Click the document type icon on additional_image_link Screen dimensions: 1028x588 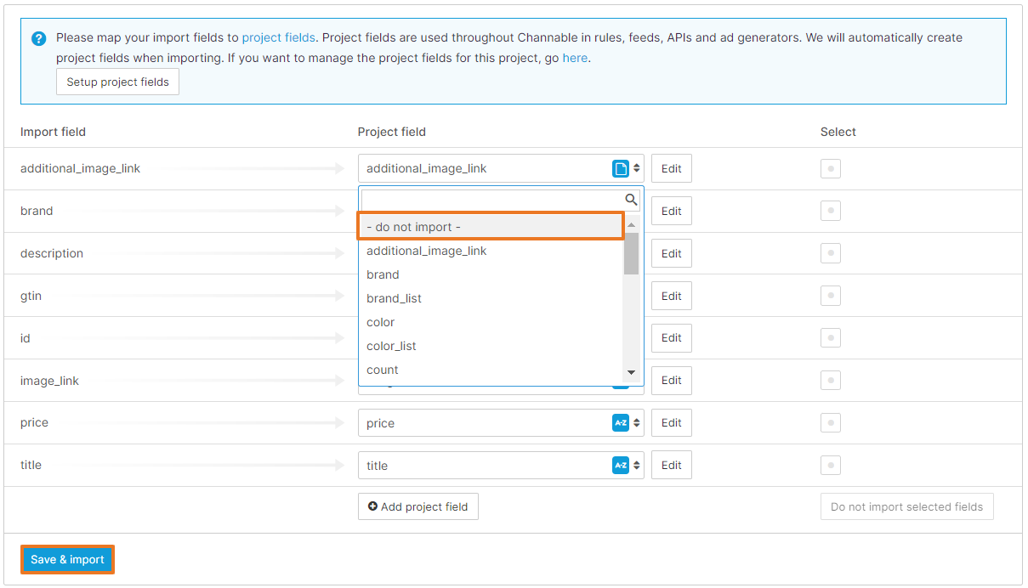tap(620, 168)
